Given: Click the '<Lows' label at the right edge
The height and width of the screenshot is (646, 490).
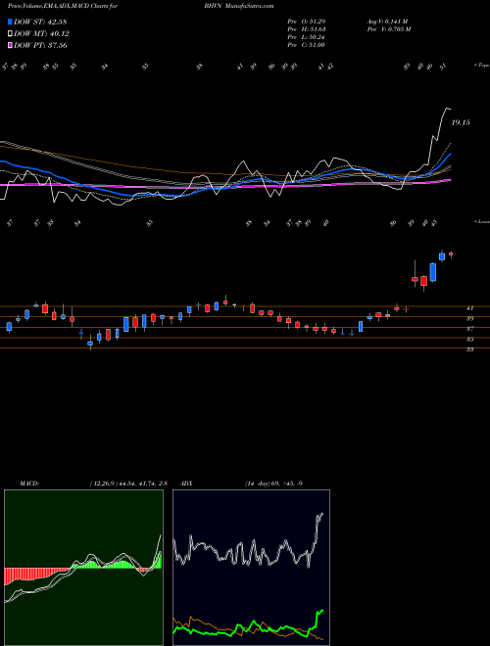Looking at the screenshot, I should 482,221.
